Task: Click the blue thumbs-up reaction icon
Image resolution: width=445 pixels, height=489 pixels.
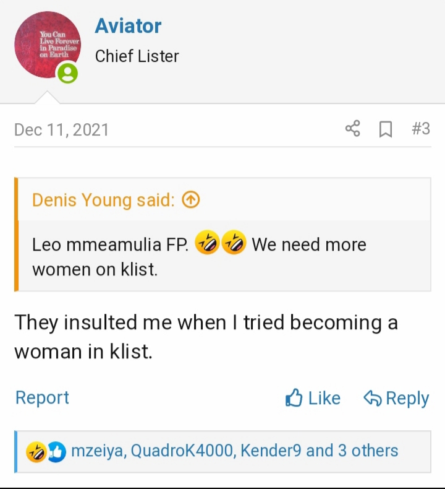Action: 56,451
